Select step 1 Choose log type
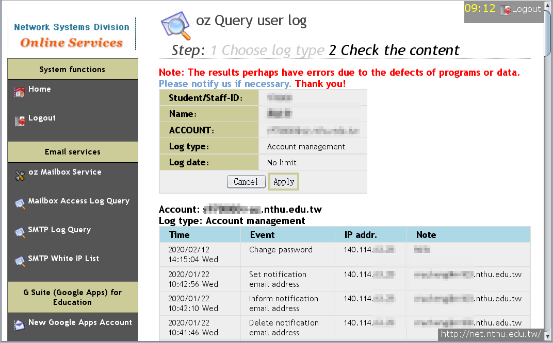This screenshot has width=553, height=343. point(267,50)
